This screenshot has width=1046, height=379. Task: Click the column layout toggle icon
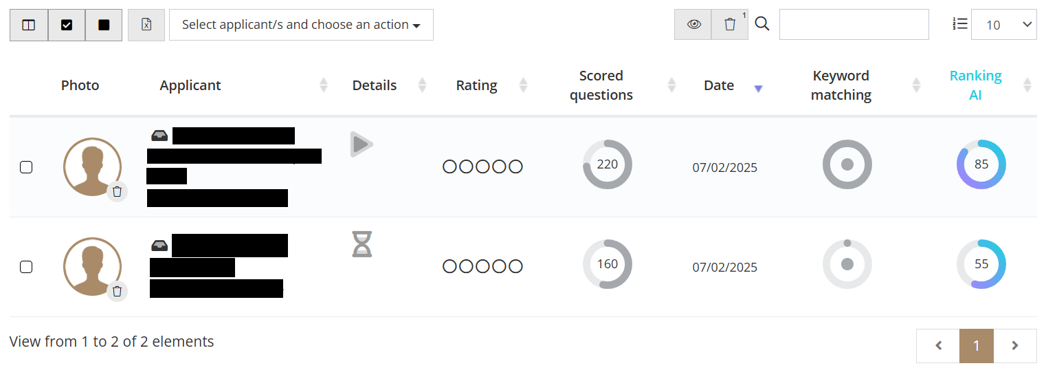click(x=29, y=25)
